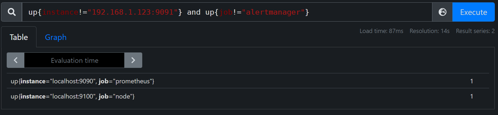Click the value 1 for localhost:9090

pos(471,81)
